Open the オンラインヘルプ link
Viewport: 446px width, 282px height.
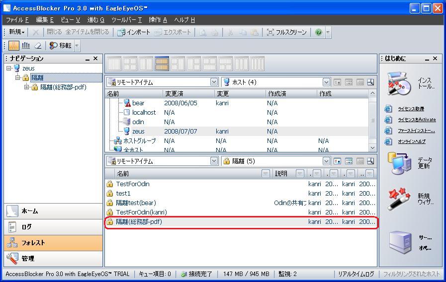412,141
